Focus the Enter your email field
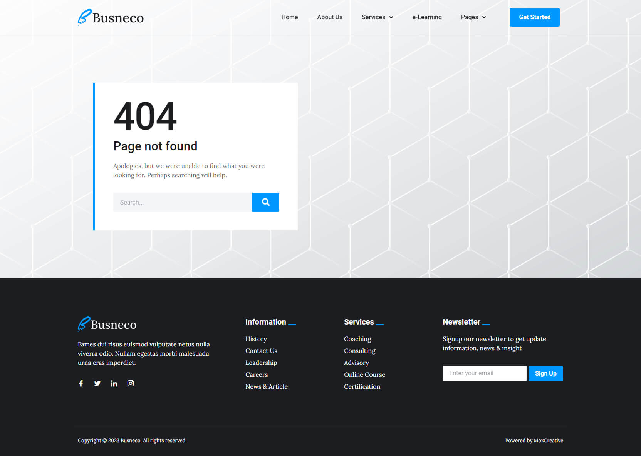Viewport: 641px width, 456px height. [485, 374]
